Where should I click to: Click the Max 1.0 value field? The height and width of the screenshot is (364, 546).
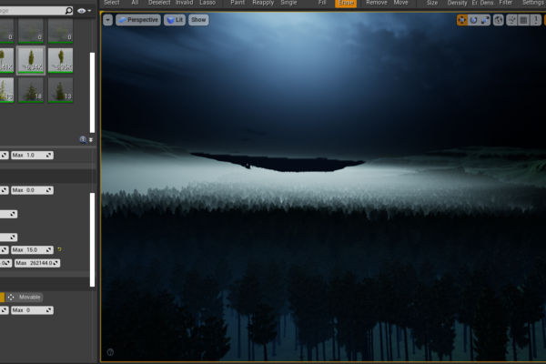click(x=32, y=155)
